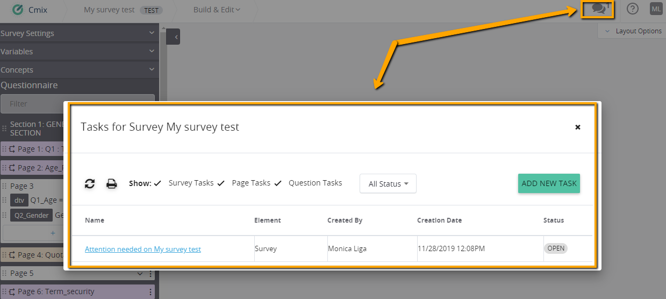Image resolution: width=666 pixels, height=299 pixels.
Task: Toggle the Question Tasks checkmark
Action: [x=278, y=183]
